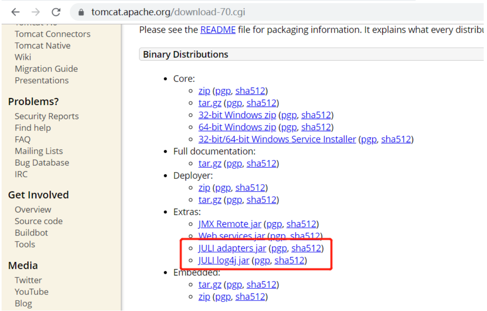Image resolution: width=487 pixels, height=311 pixels.
Task: Download the JMX Remote jar
Action: pos(230,224)
